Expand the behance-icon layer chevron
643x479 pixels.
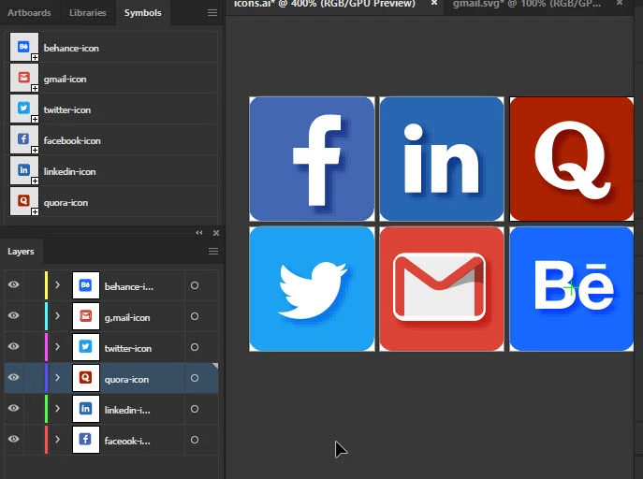pos(57,284)
